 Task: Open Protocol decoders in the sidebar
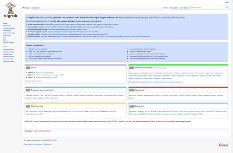(x=9, y=33)
